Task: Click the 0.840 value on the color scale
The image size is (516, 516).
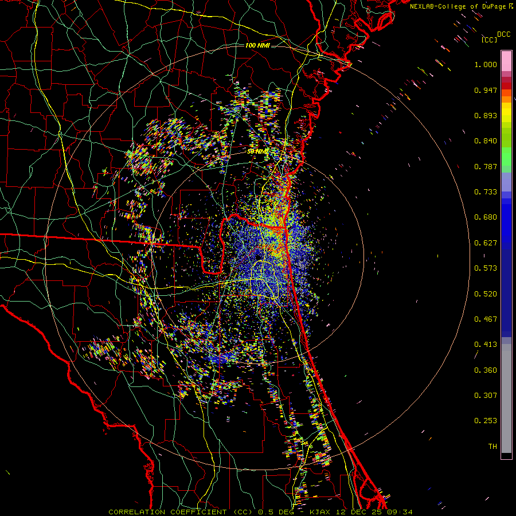Action: point(486,141)
